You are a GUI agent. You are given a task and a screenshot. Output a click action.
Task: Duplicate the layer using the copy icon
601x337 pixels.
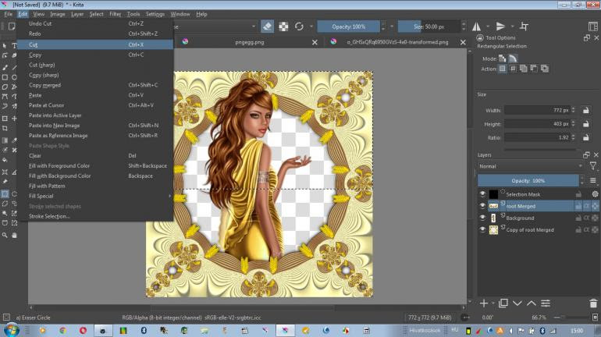point(503,303)
